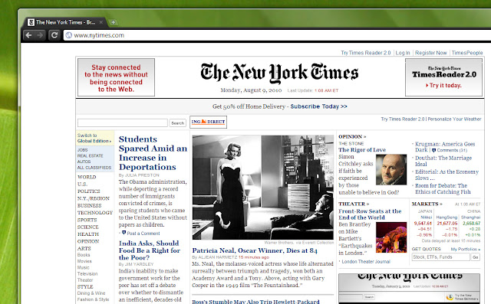Read Students Spared Amid Deportations article
The image size is (491, 304).
click(x=153, y=153)
